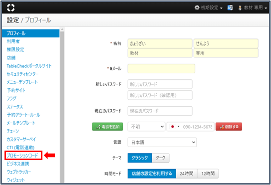This screenshot has height=185, width=271.
Task: Open ステータス settings
Action: tap(14, 107)
